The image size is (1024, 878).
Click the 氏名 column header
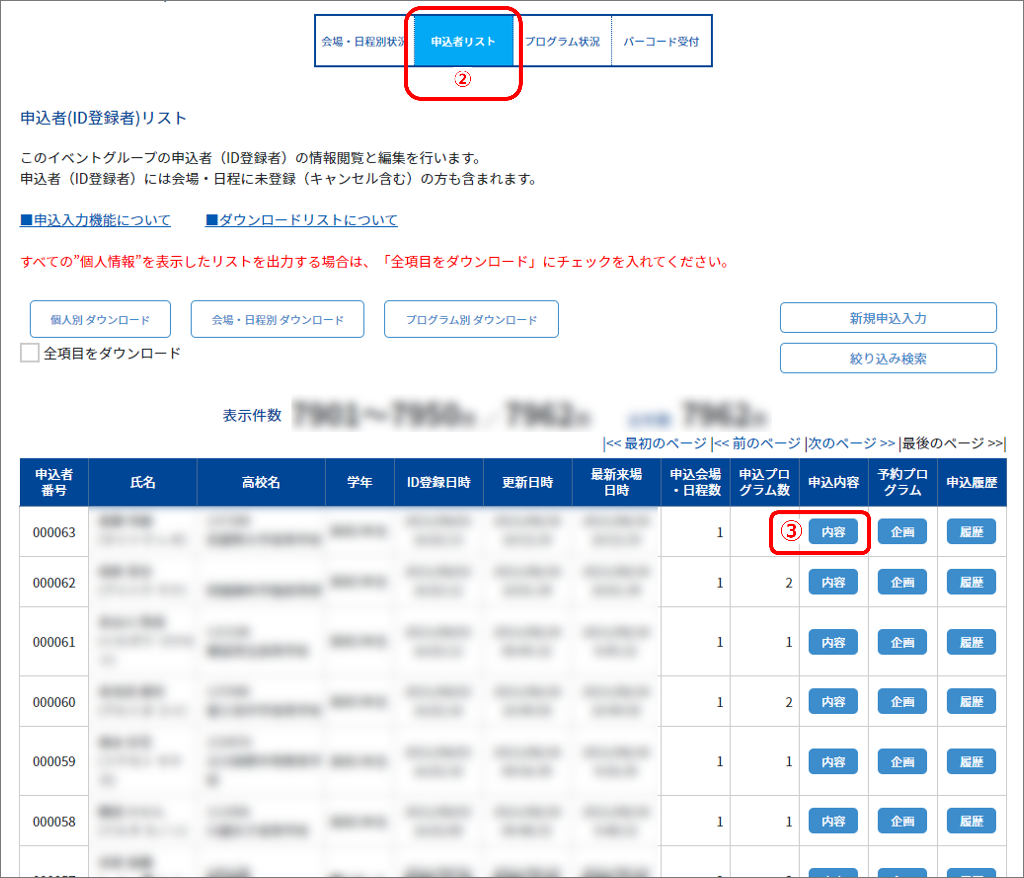click(x=143, y=483)
